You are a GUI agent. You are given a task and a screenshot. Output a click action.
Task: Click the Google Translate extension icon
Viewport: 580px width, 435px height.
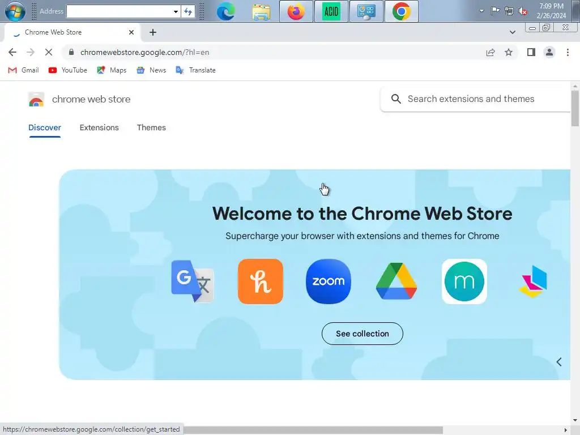[193, 282]
